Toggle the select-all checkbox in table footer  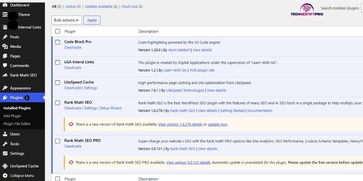point(58,179)
